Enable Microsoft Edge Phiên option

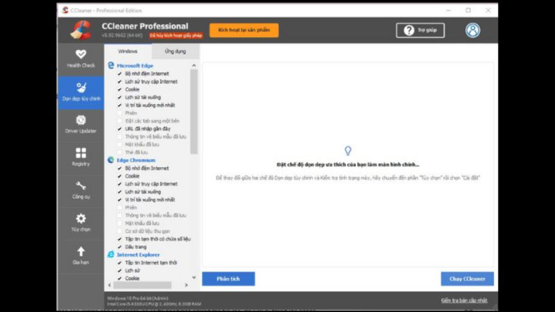(119, 113)
